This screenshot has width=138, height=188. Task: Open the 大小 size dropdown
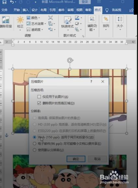pyautogui.click(x=120, y=23)
